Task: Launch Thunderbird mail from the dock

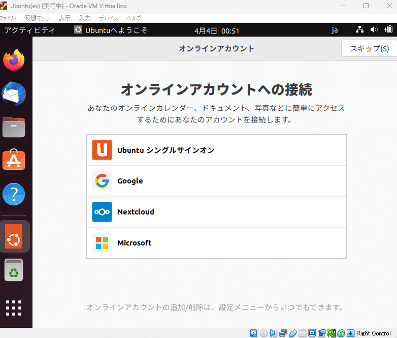Action: click(14, 94)
